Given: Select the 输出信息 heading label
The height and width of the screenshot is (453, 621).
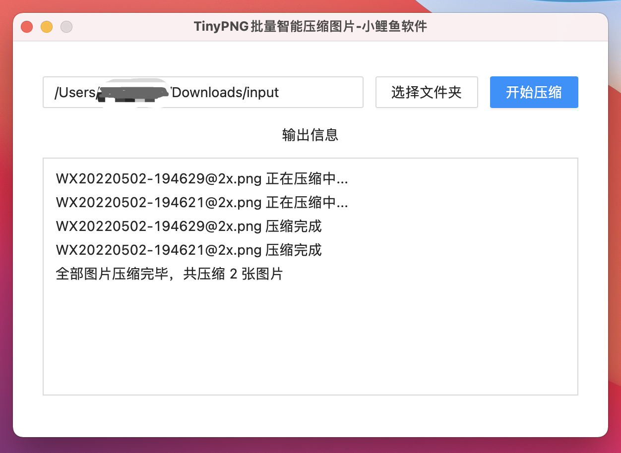Looking at the screenshot, I should tap(310, 135).
